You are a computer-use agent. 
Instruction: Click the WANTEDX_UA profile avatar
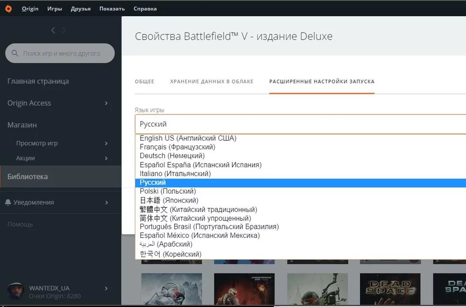[x=16, y=291]
